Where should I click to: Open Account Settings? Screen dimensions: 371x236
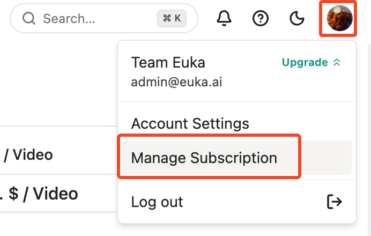click(190, 123)
